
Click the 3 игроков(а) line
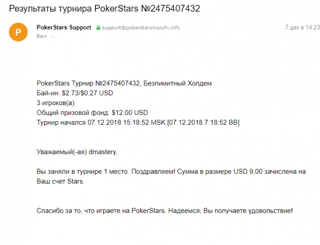coord(56,103)
